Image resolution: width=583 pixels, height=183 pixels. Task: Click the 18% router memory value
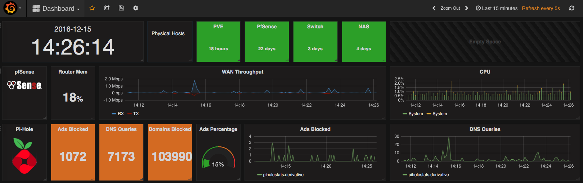tap(73, 97)
